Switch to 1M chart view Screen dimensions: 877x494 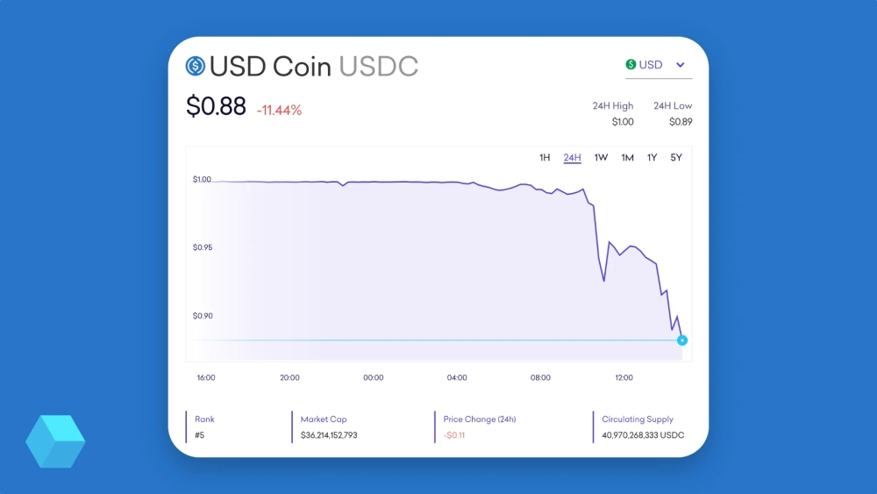[x=627, y=158]
